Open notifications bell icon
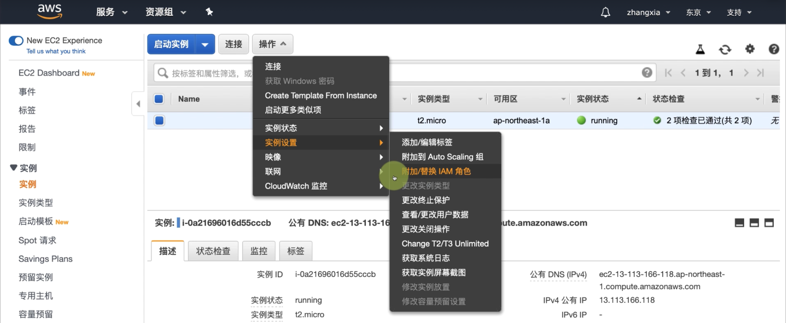 click(605, 12)
